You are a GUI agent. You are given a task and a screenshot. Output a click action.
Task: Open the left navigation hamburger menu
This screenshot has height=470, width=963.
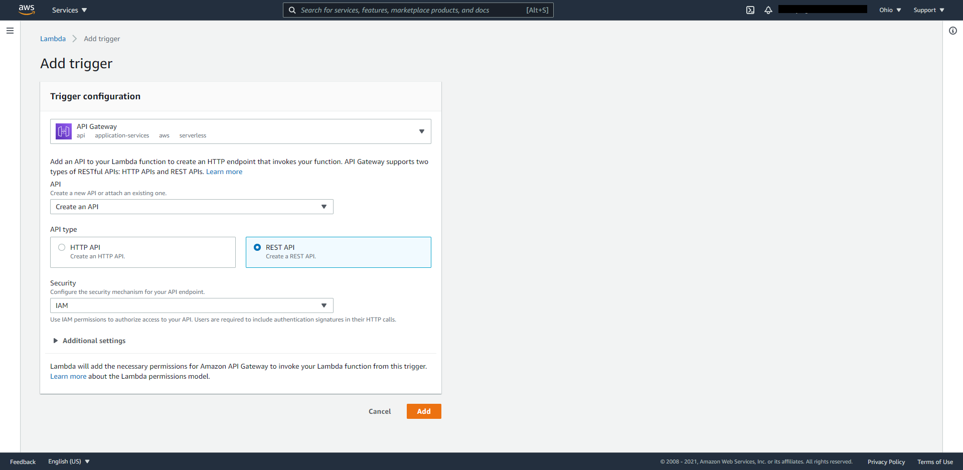tap(10, 31)
